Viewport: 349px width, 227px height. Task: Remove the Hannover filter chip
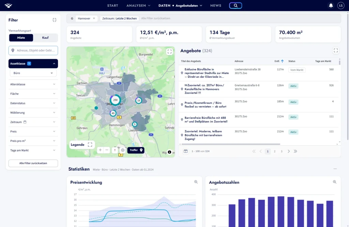click(94, 18)
